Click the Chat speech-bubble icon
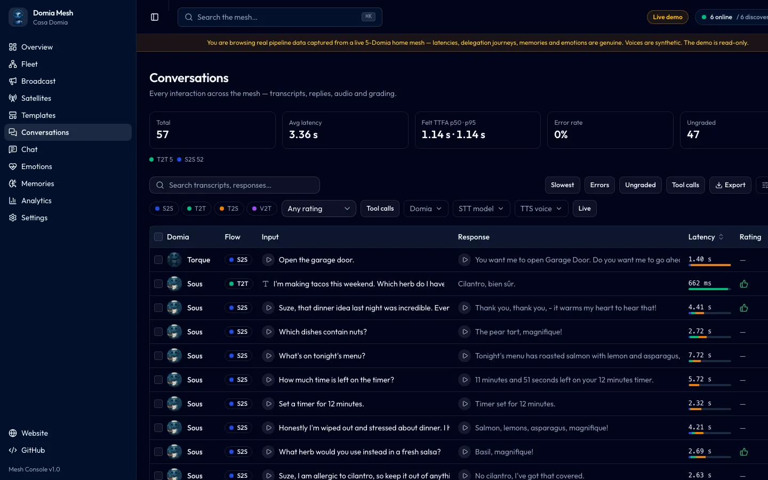768x480 pixels. pyautogui.click(x=13, y=149)
